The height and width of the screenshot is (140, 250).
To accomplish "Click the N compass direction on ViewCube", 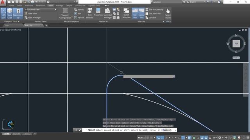I will [236, 35].
